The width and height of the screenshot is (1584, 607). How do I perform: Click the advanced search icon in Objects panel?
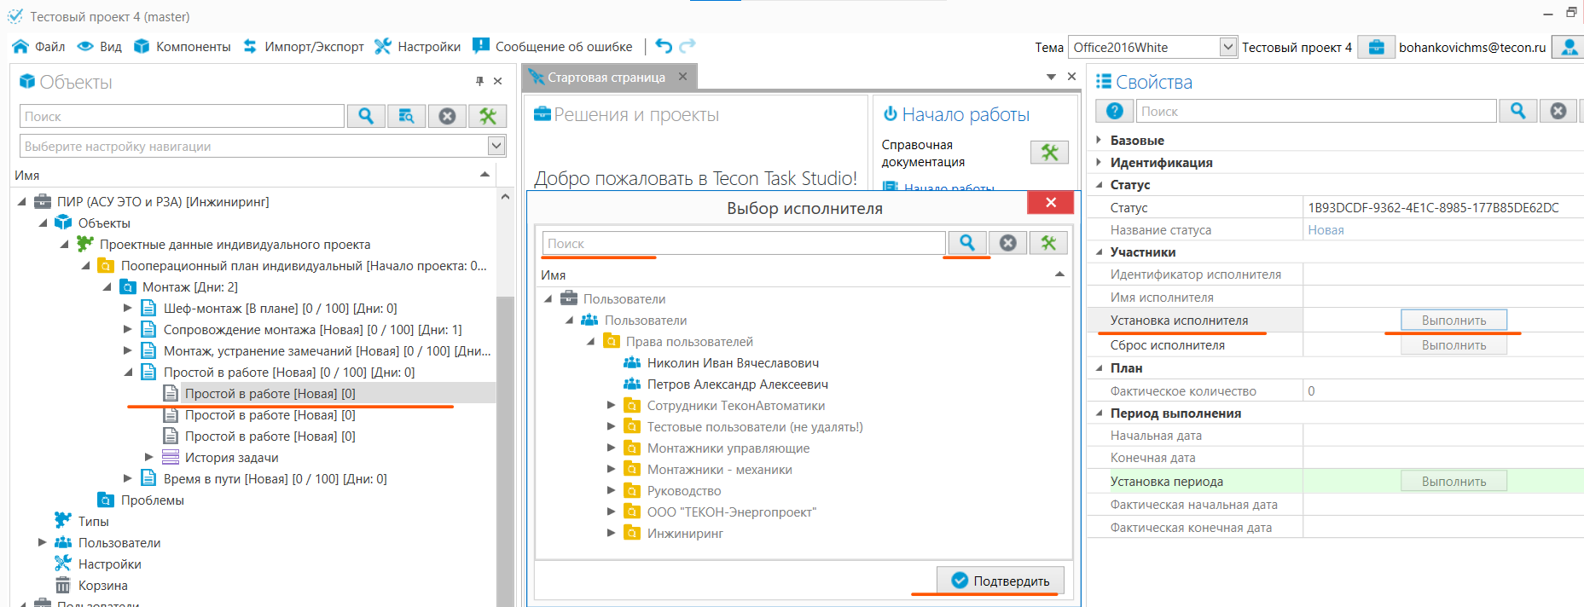point(406,116)
